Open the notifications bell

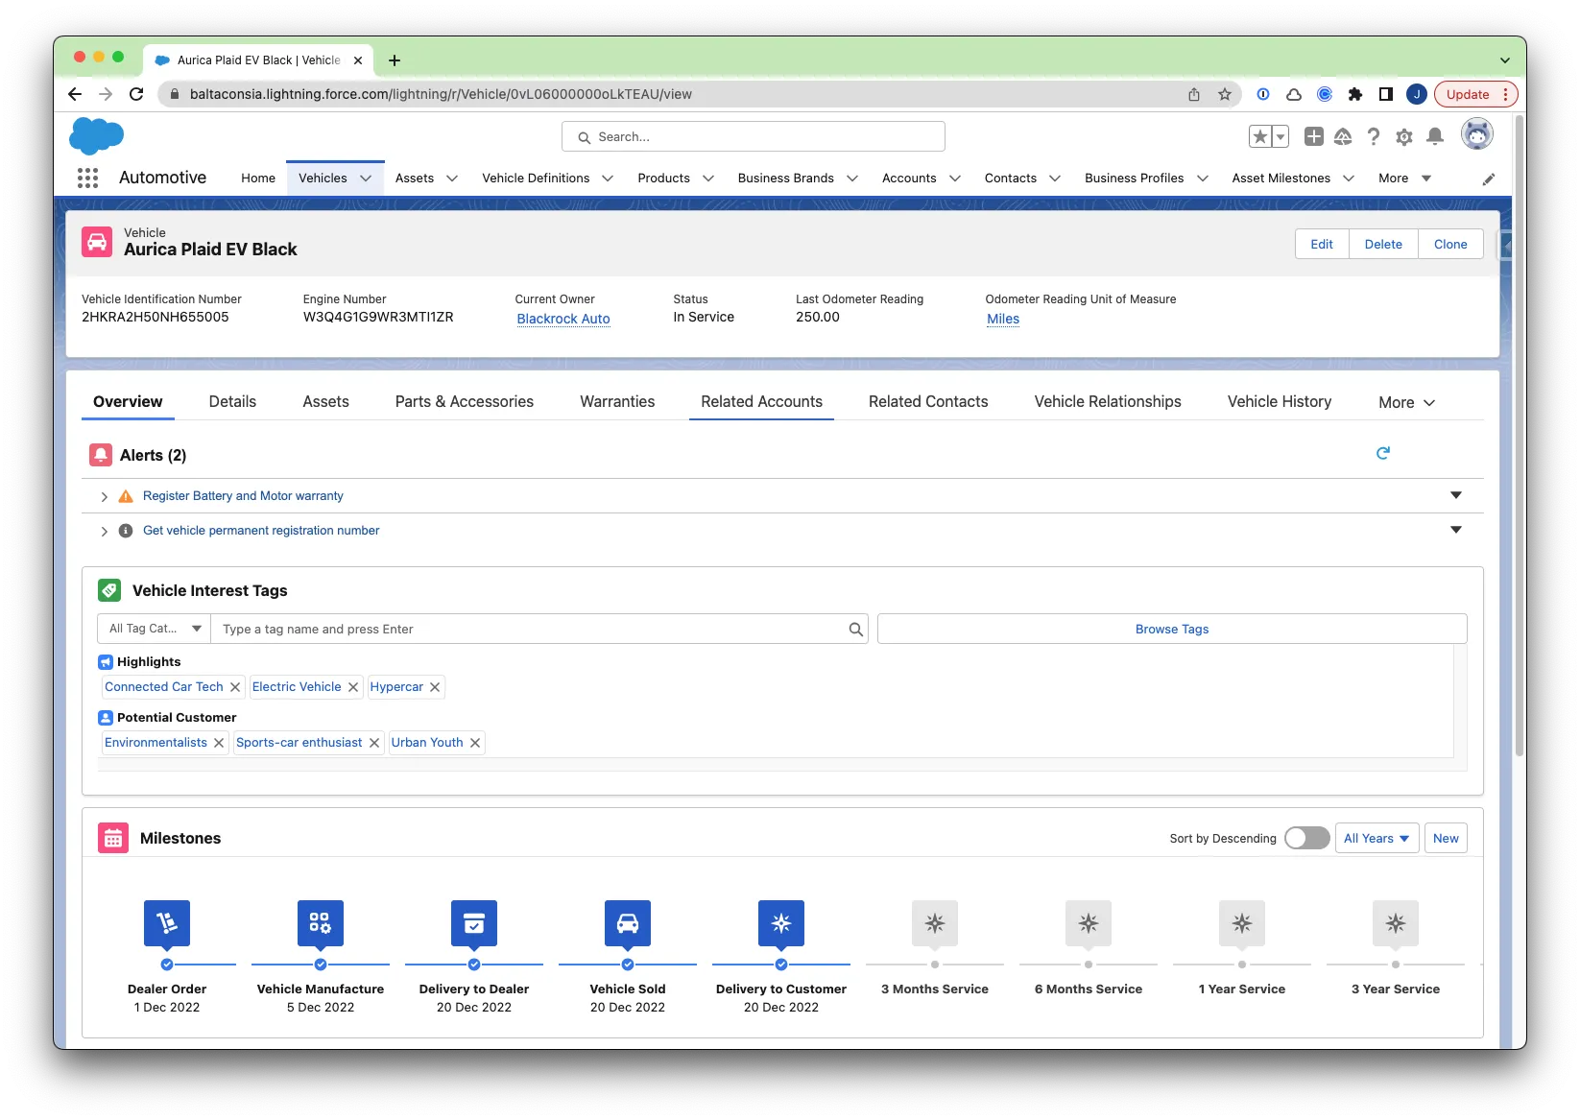point(1434,137)
